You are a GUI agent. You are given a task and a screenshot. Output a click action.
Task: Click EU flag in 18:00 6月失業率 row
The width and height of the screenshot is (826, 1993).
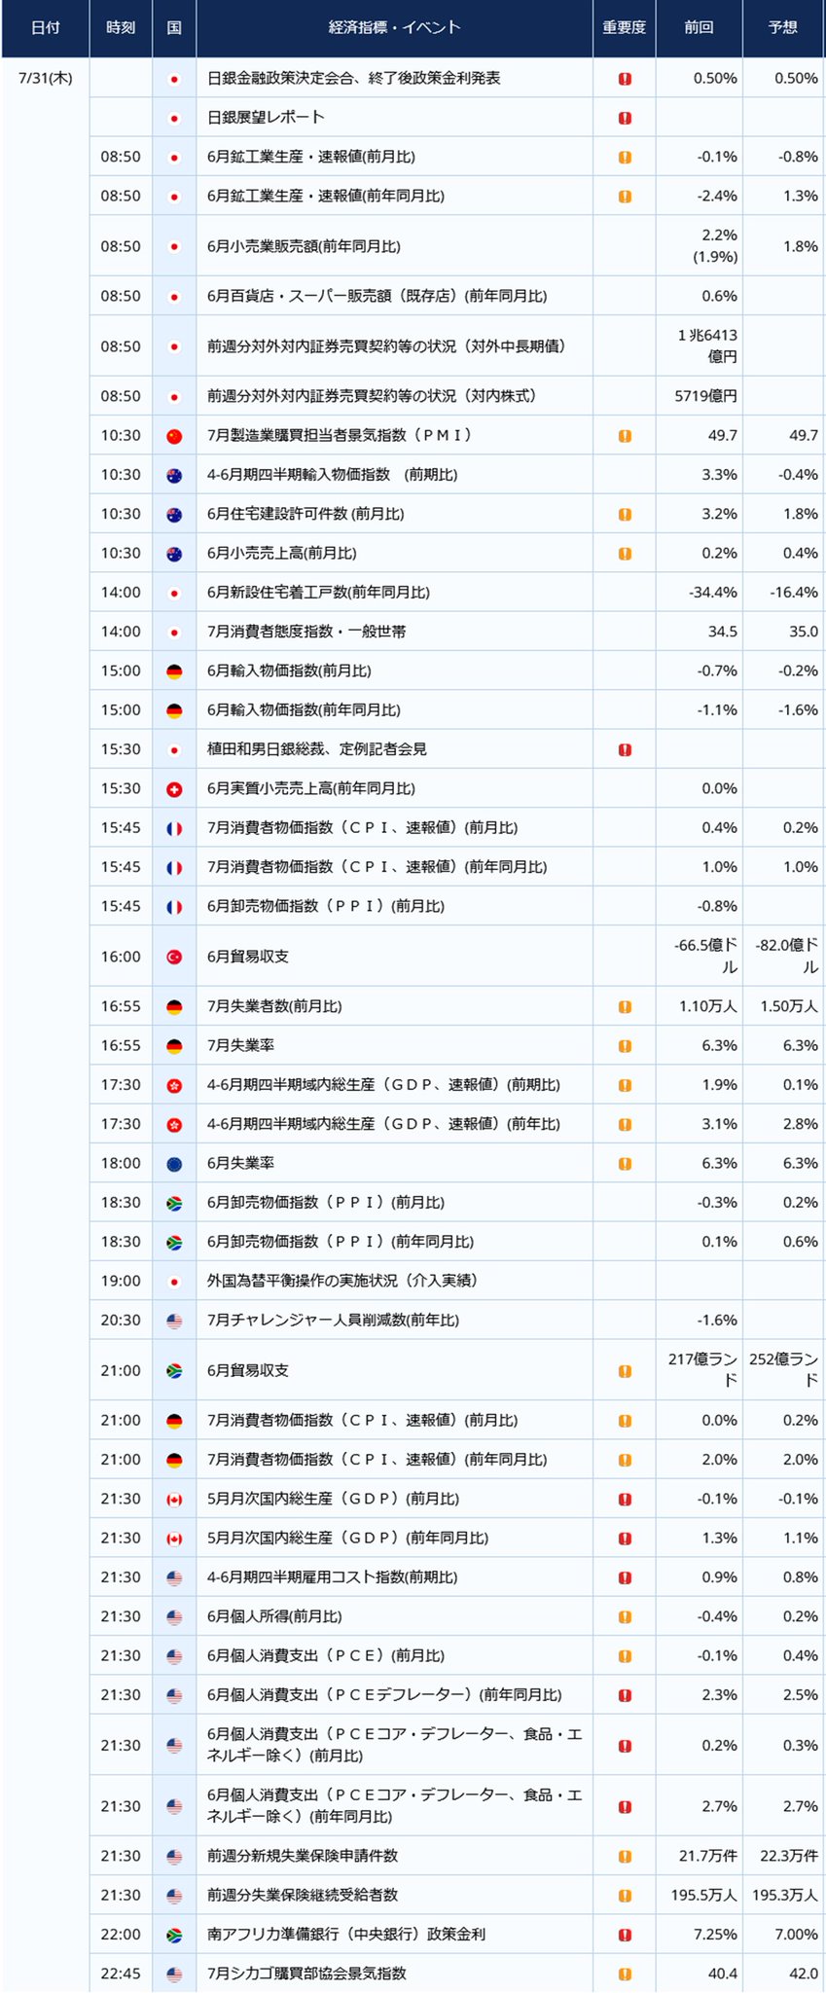click(x=174, y=1164)
